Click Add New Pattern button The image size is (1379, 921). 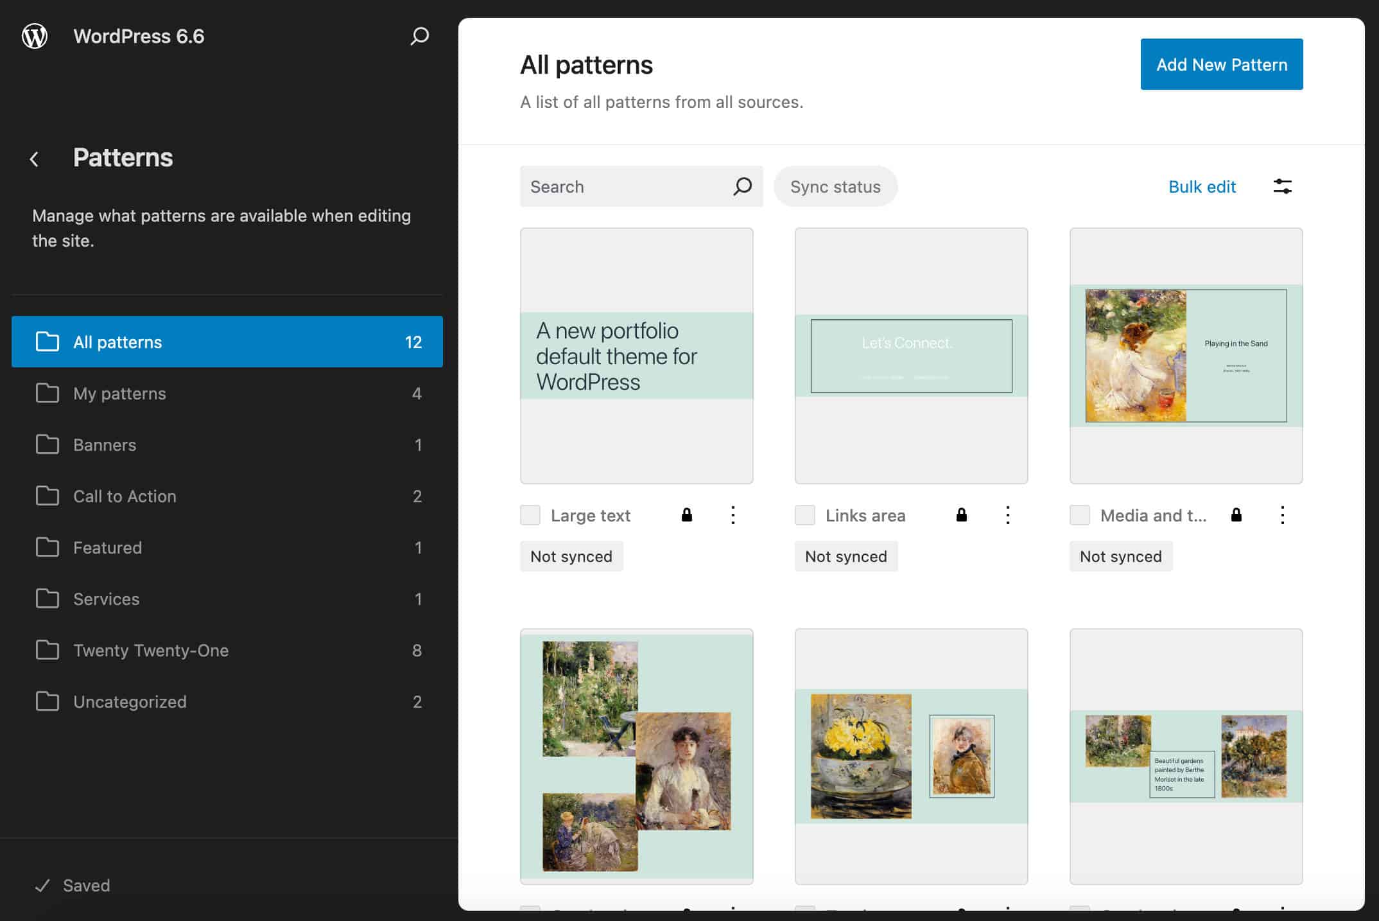click(1222, 64)
